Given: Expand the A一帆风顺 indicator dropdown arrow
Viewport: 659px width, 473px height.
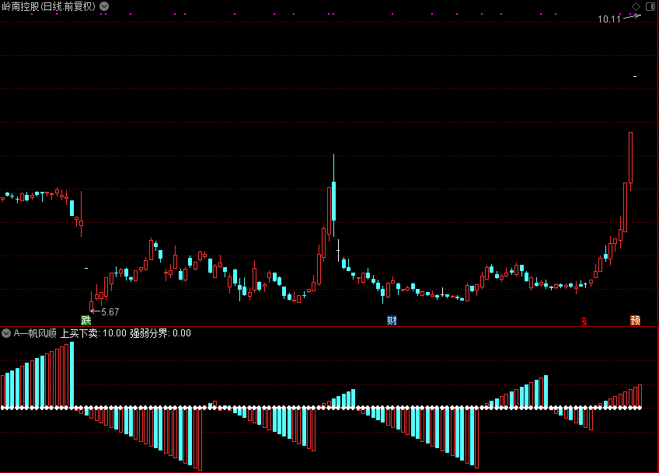Looking at the screenshot, I should click(x=6, y=333).
